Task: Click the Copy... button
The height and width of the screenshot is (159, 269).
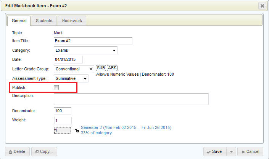Action: tap(44, 151)
